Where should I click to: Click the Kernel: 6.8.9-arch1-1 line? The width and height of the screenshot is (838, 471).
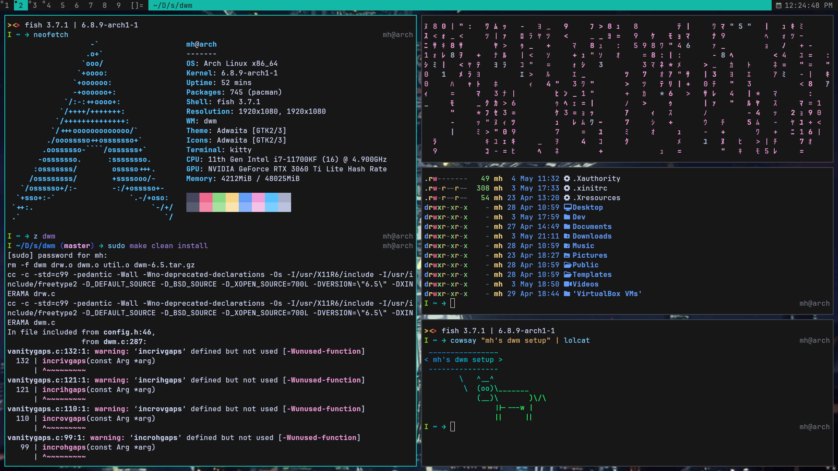coord(232,73)
